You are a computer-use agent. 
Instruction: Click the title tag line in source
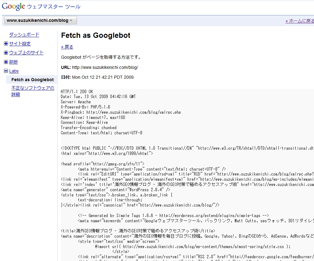(138, 231)
